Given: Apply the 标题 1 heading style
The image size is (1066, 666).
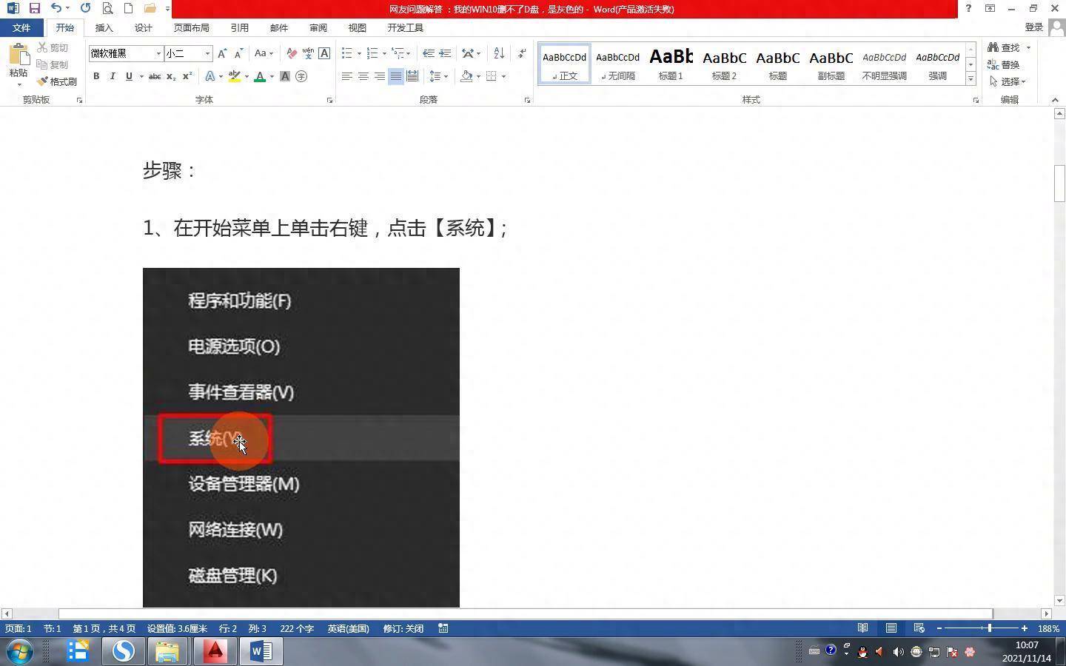Looking at the screenshot, I should pyautogui.click(x=671, y=64).
